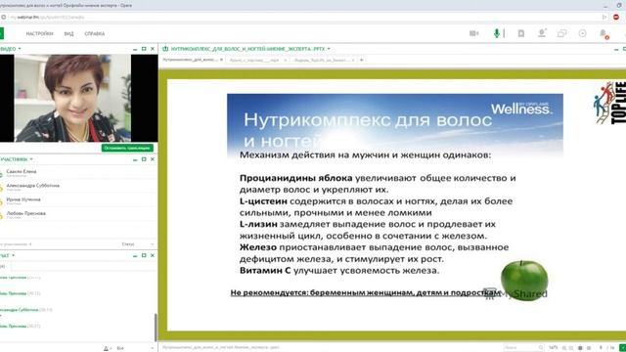This screenshot has height=352, width=626.
Task: Click the browser address bar
Action: pos(303,18)
